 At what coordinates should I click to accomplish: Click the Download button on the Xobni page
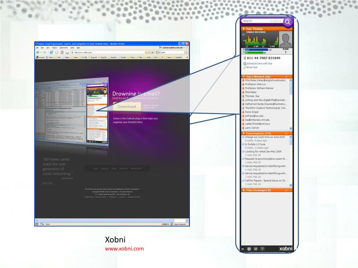127,106
